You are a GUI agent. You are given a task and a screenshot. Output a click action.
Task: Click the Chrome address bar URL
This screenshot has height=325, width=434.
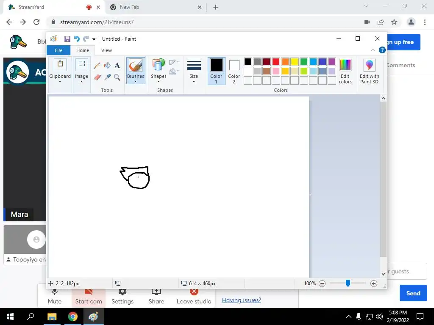[97, 22]
